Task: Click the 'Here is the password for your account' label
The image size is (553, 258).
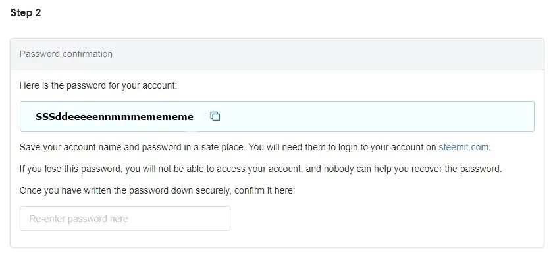Action: pos(98,85)
